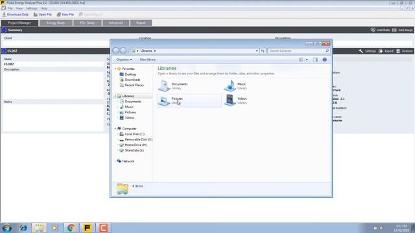
Task: Click New File in Fluke toolbar
Action: coord(65,14)
